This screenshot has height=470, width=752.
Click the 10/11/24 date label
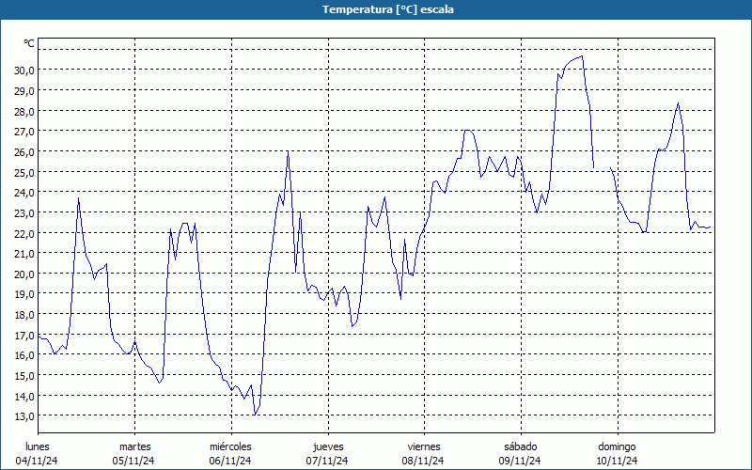[x=618, y=461]
